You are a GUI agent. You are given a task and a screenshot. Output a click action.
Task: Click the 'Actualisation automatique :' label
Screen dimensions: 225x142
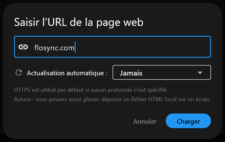click(67, 73)
